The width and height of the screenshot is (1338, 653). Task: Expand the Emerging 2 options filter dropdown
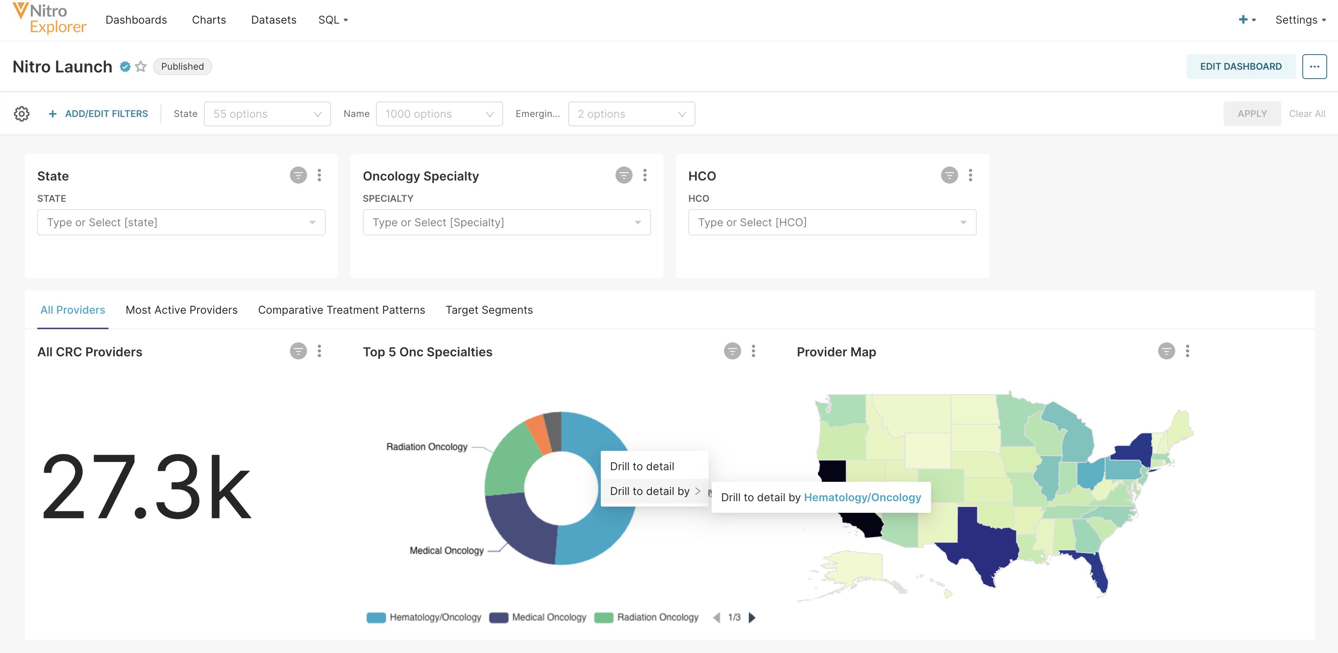click(x=631, y=114)
